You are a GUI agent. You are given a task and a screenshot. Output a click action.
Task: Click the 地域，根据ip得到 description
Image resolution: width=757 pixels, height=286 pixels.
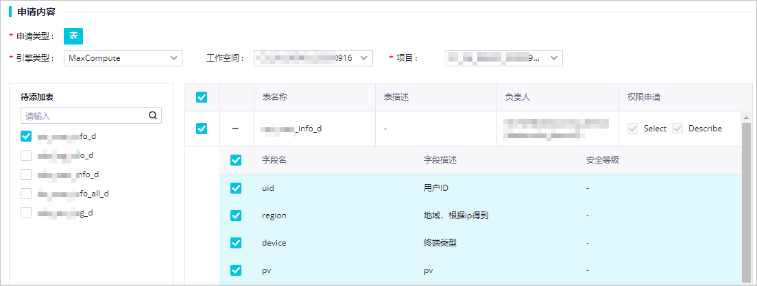(457, 216)
